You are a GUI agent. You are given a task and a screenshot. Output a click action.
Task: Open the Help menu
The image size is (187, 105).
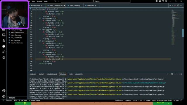[x=46, y=1]
